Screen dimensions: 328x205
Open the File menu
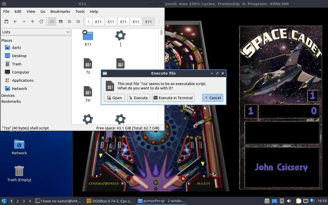pos(6,11)
